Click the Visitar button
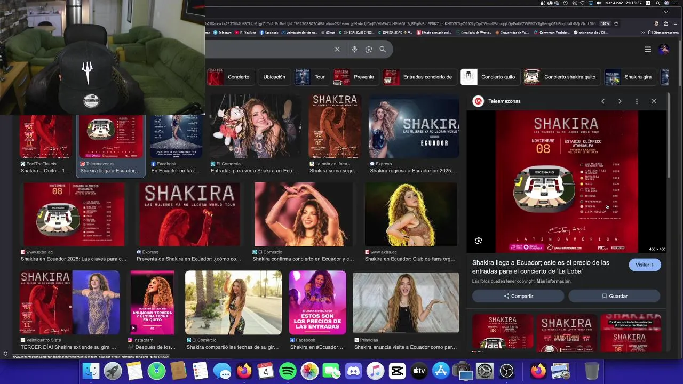Viewport: 683px width, 384px height. (645, 265)
